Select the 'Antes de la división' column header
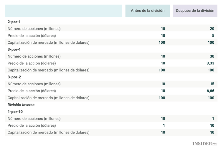Viewport: 221px width, 150px height. point(148,11)
